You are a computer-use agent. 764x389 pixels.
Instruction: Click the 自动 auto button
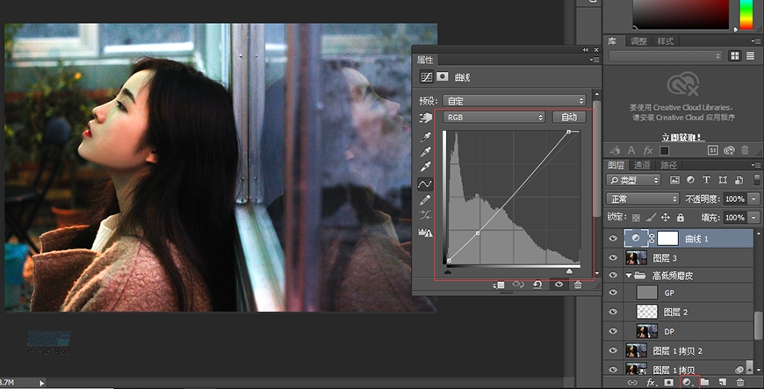(x=569, y=117)
